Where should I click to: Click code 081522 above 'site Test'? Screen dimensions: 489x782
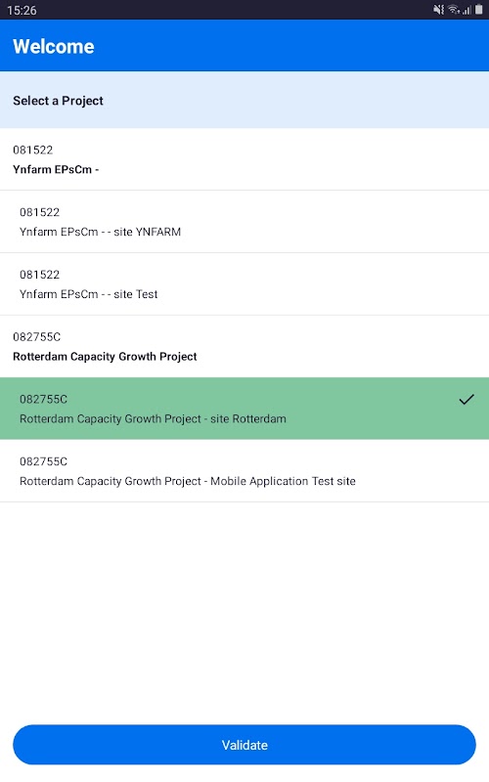pyautogui.click(x=39, y=275)
